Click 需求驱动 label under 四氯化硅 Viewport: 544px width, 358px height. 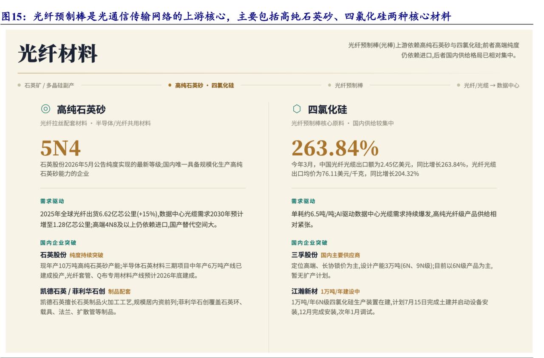(x=303, y=201)
